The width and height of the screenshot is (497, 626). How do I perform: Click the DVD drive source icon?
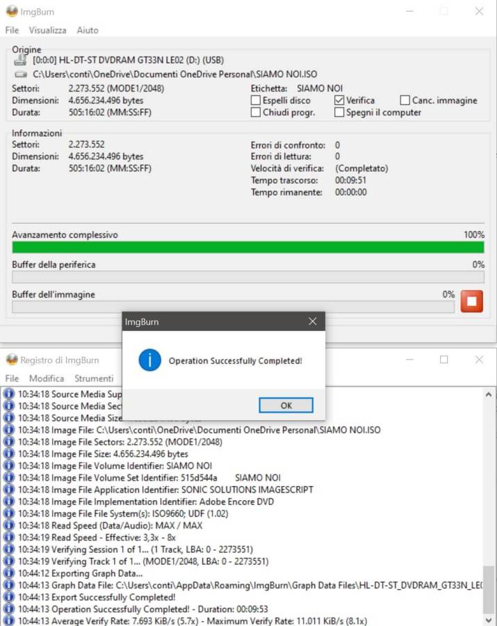tap(20, 61)
